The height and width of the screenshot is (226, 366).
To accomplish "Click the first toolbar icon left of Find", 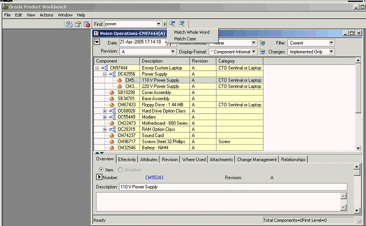I will 69,24.
